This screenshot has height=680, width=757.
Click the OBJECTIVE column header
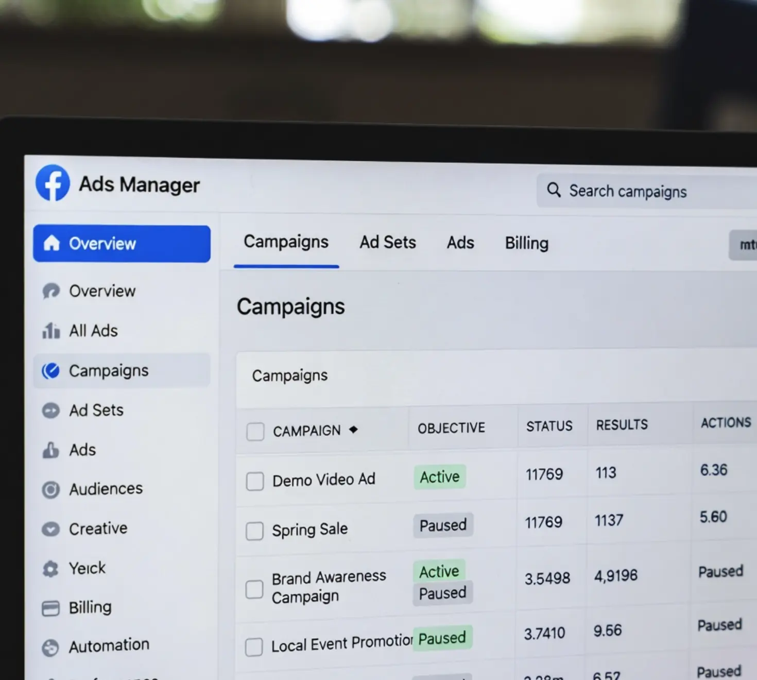point(451,428)
